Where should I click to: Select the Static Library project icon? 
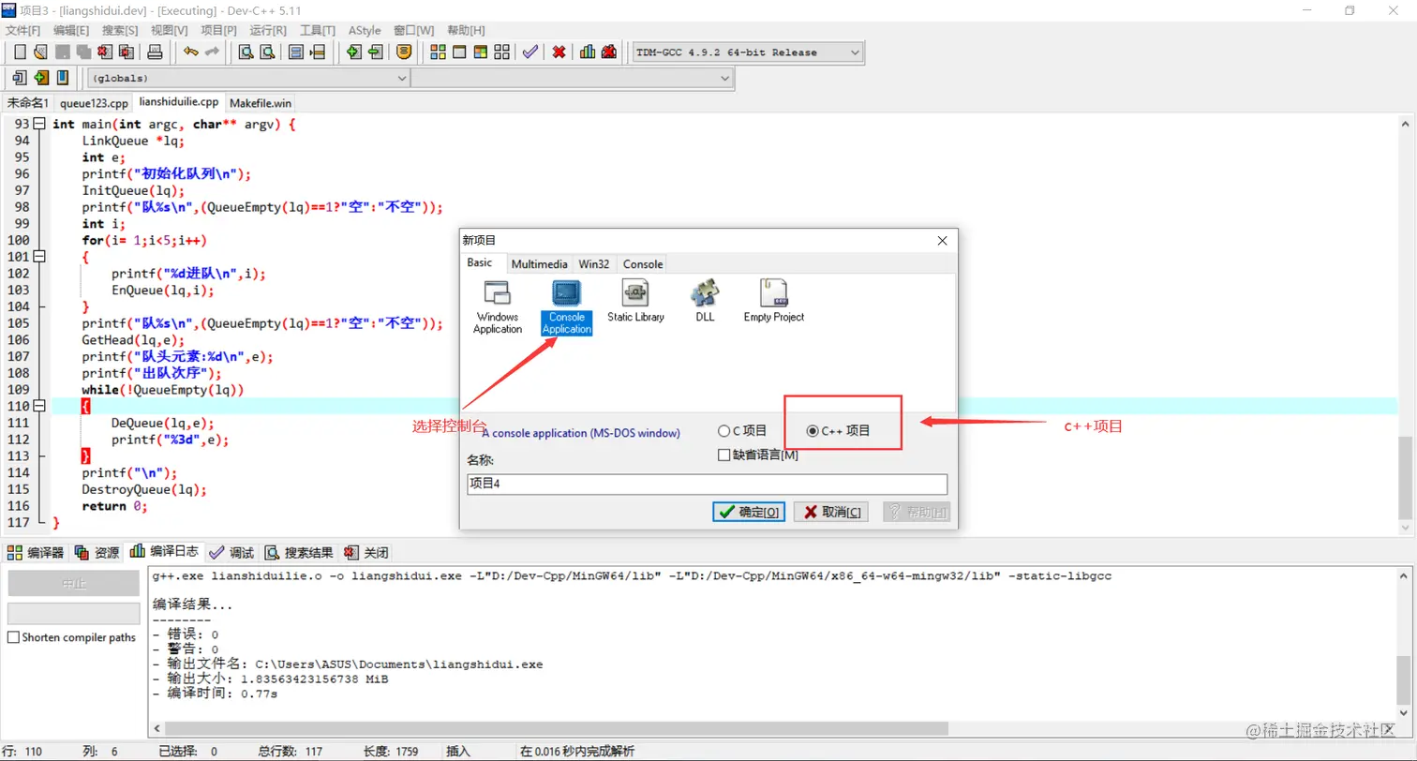click(x=635, y=301)
